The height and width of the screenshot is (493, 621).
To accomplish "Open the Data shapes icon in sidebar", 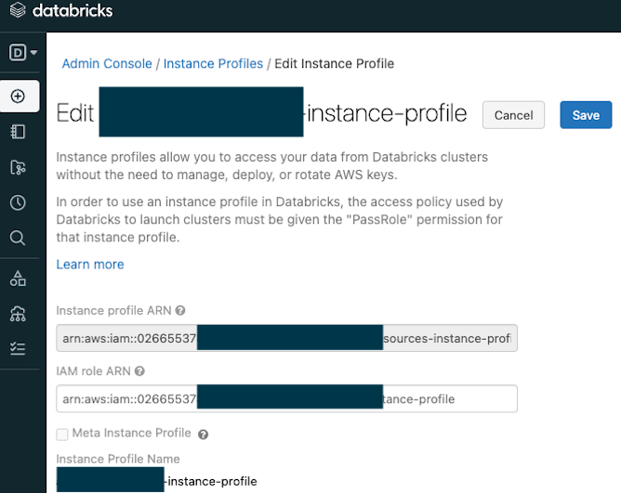I will [x=18, y=279].
